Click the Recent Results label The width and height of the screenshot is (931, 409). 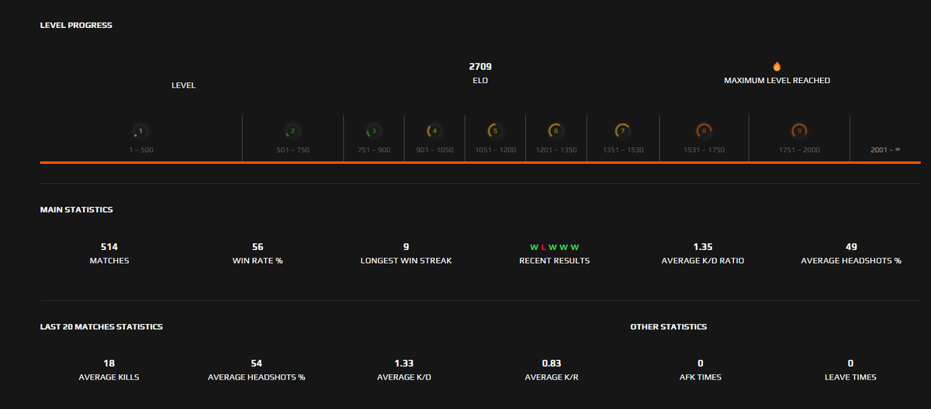[554, 261]
